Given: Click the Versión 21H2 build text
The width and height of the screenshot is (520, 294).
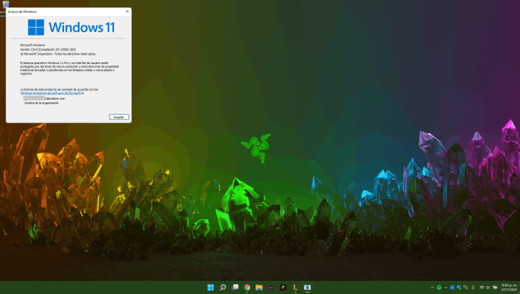Looking at the screenshot, I should point(48,49).
